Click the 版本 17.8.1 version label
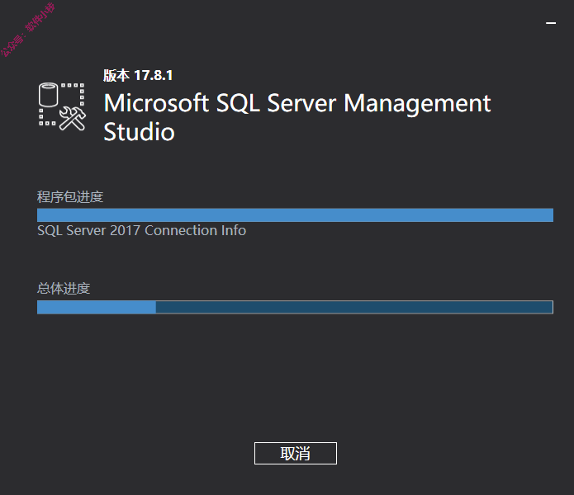 (138, 75)
